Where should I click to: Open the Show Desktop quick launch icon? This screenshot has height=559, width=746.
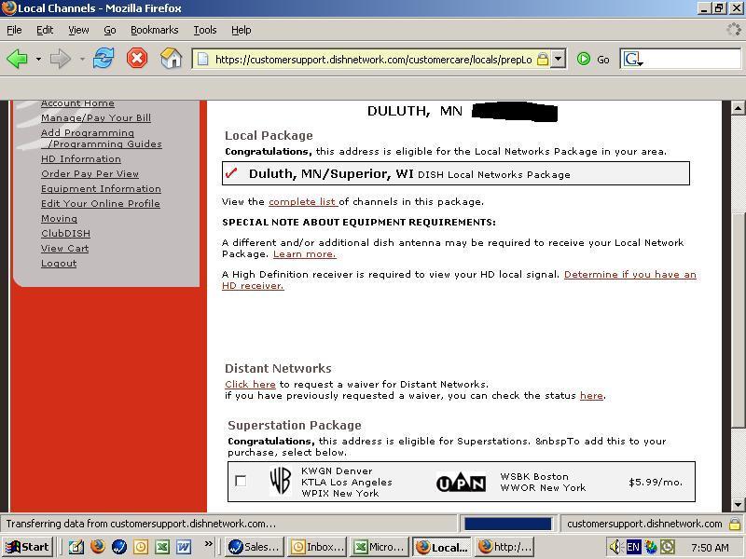click(76, 547)
